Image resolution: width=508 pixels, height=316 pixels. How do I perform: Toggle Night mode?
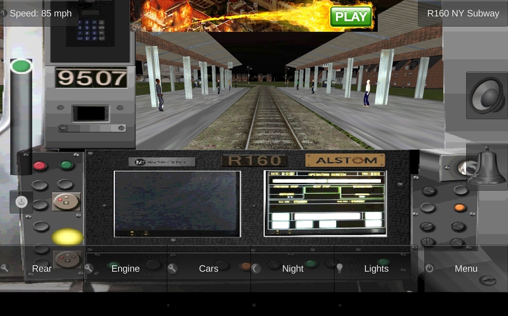click(292, 269)
